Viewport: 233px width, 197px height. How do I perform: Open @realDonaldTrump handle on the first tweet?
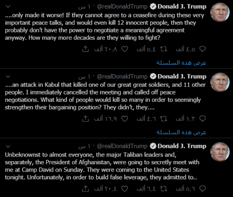pos(122,6)
